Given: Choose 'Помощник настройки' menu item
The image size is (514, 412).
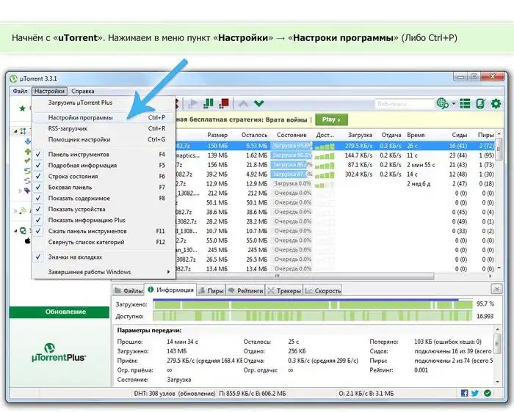Looking at the screenshot, I should tap(103, 139).
